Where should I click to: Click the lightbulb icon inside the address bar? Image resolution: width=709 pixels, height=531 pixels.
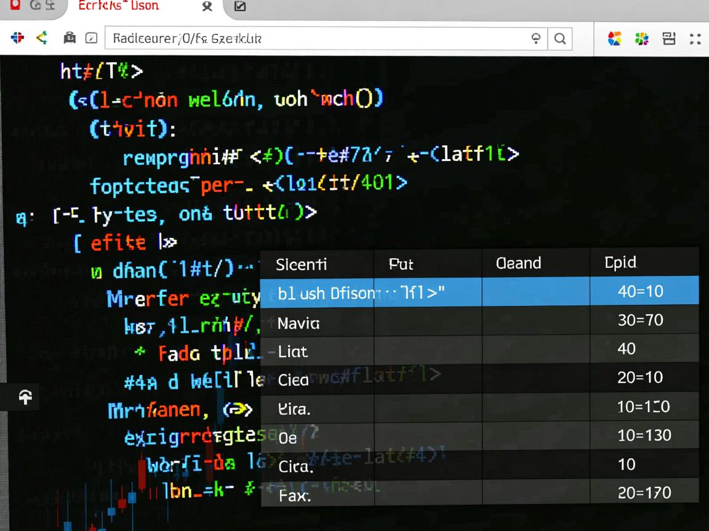click(x=536, y=38)
